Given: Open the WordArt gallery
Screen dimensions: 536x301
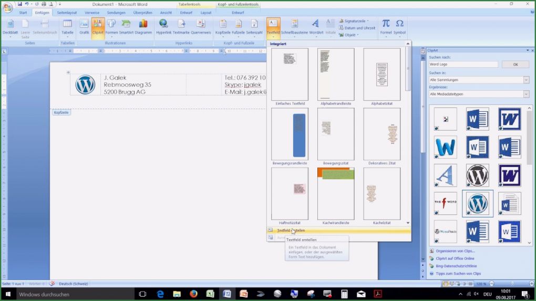Looking at the screenshot, I should [x=316, y=26].
